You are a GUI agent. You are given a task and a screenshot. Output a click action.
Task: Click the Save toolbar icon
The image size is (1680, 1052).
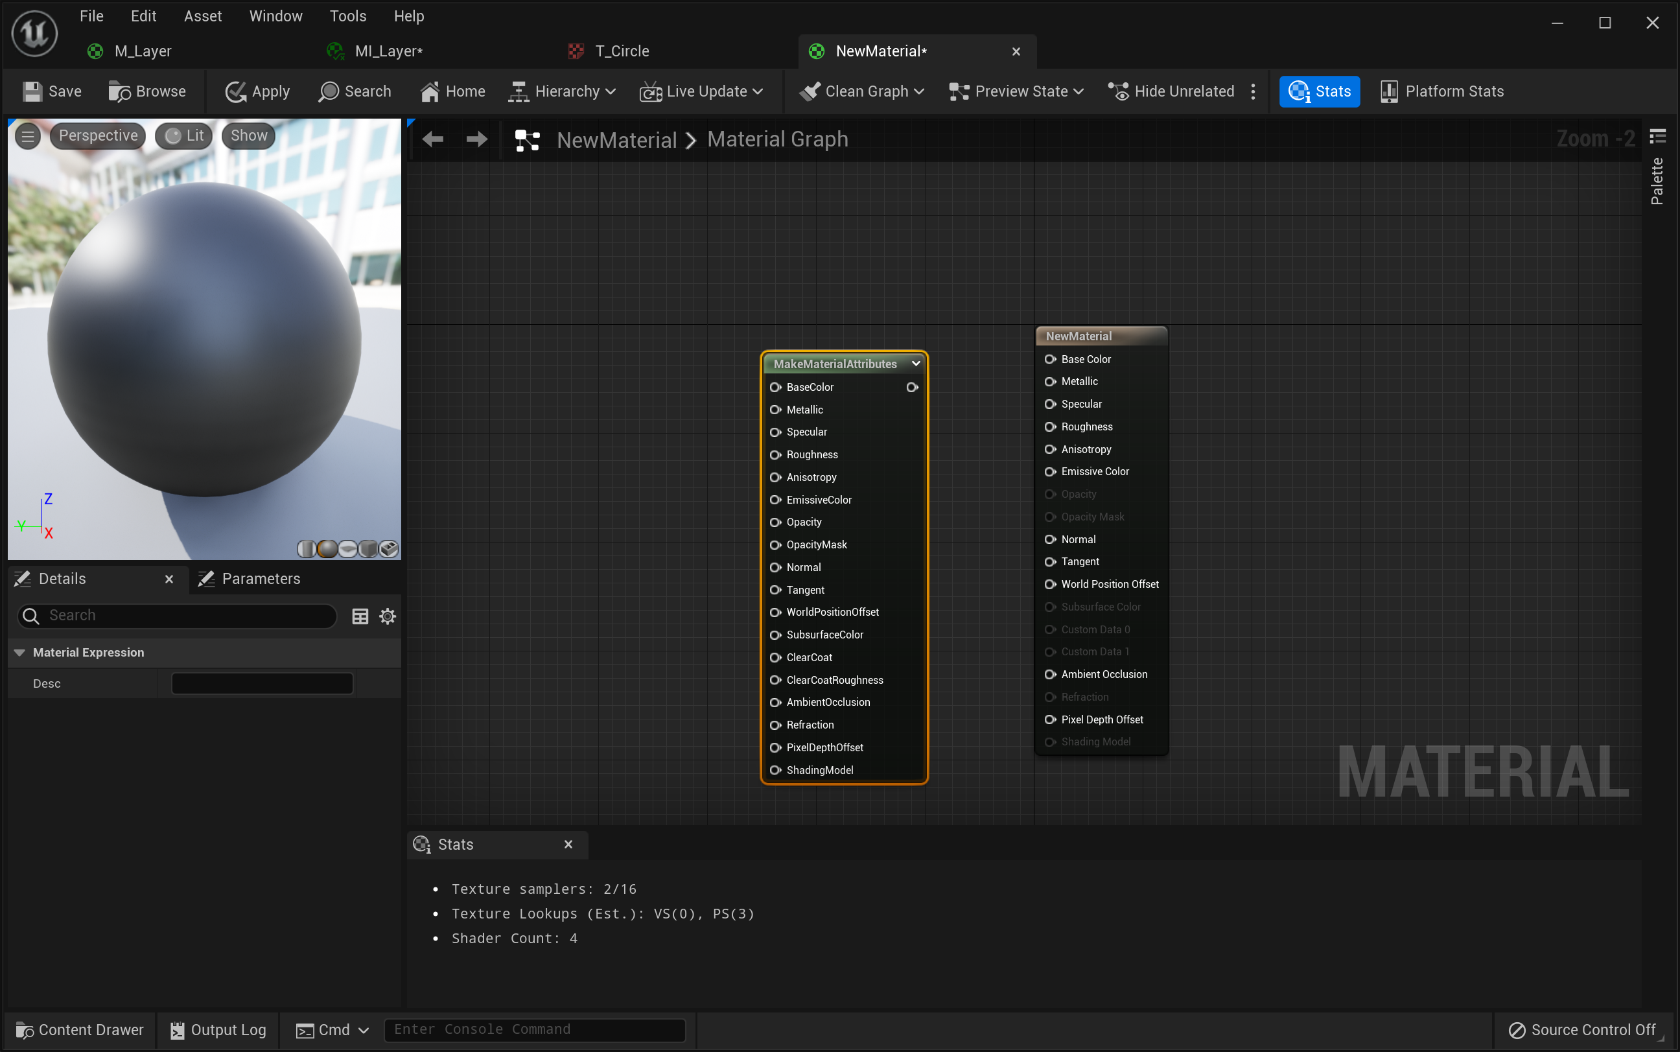click(32, 91)
